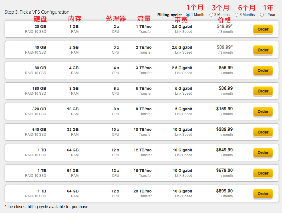Screen dimensions: 282x213
Task: Click the 1 GB RAM plan row
Action: click(x=74, y=29)
